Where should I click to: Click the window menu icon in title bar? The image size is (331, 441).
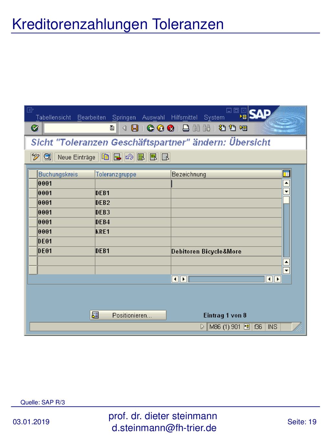[30, 110]
